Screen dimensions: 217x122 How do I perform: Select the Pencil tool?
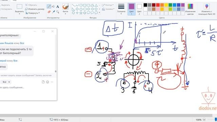[x=49, y=6]
